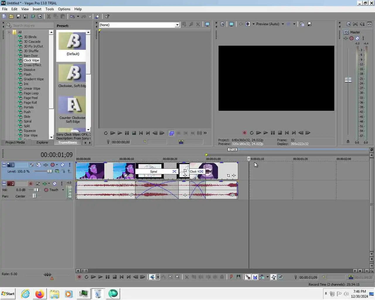Screen dimensions: 375x300
Task: Click Record in the timeline transport bar
Action: point(79,277)
